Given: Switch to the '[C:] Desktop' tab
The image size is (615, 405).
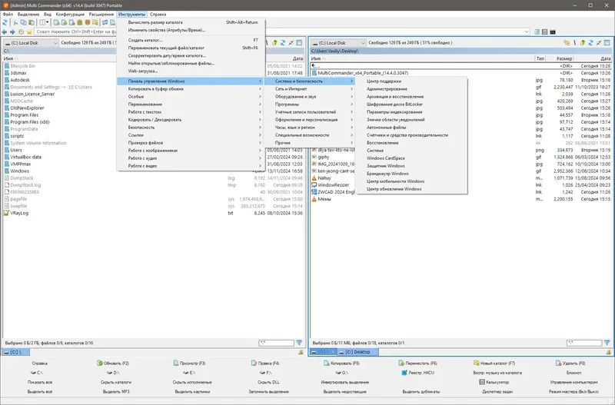Looking at the screenshot, I should 357,352.
